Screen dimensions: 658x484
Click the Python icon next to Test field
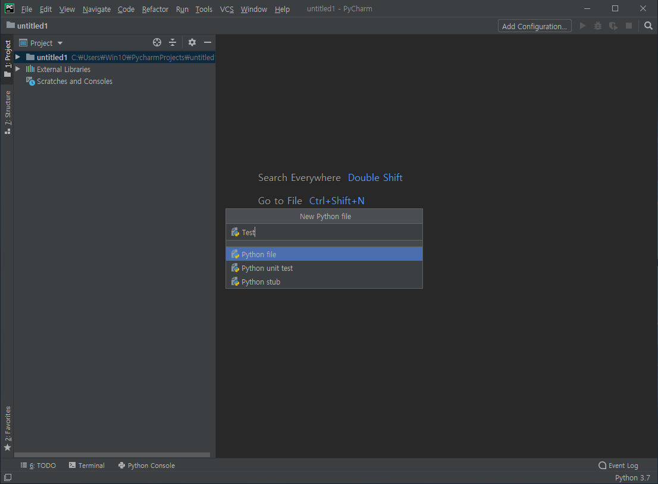tap(235, 232)
